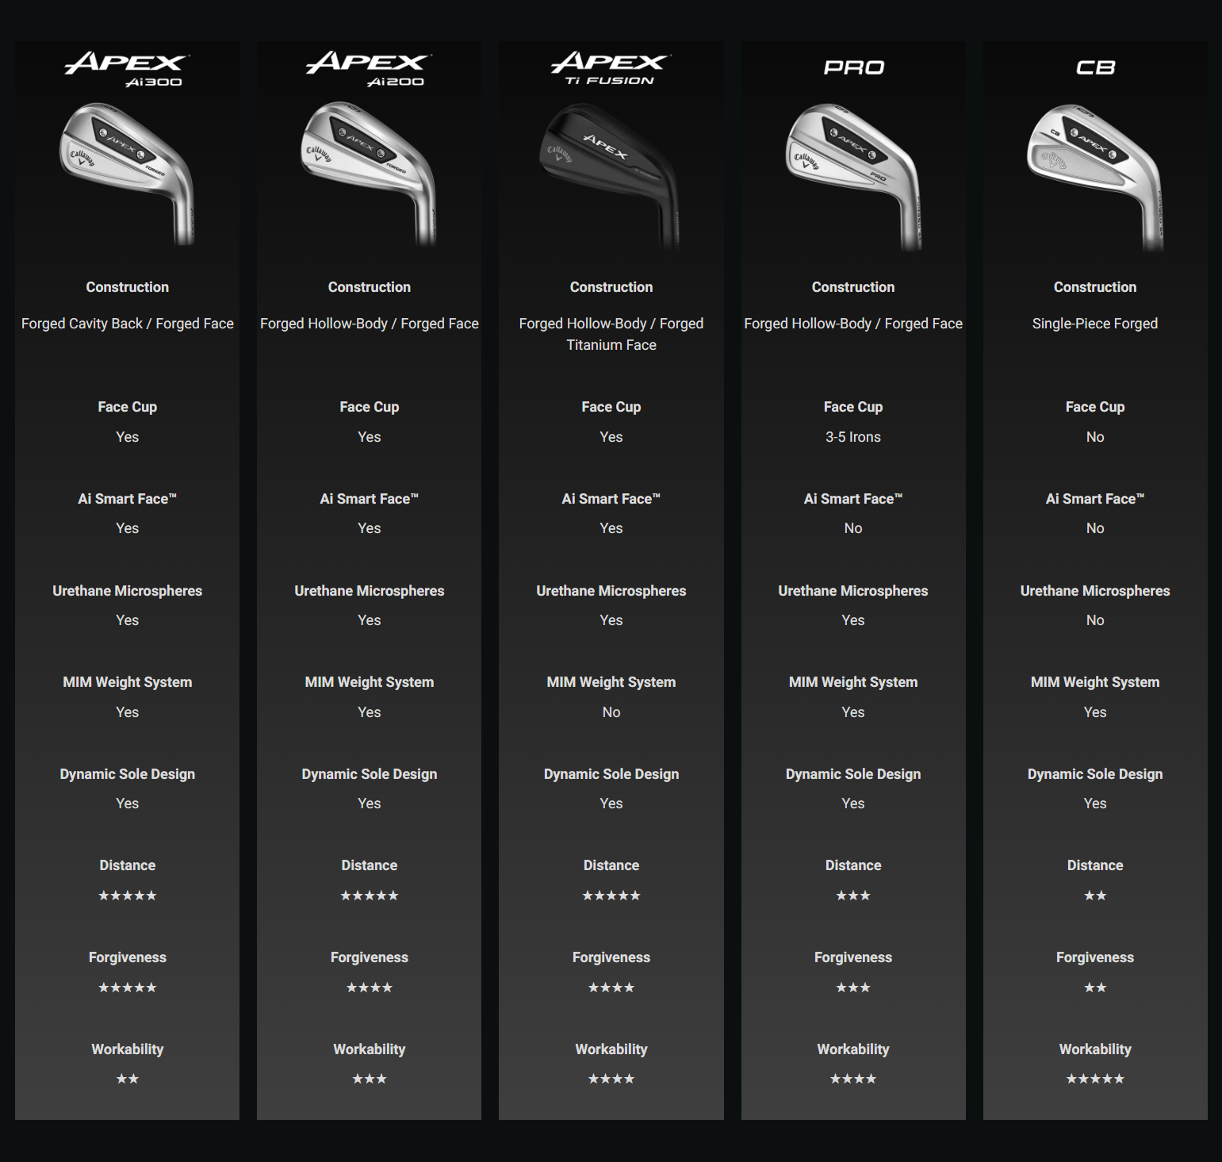Select 'Forged Hollow-Body / Forged Titanium Face' text
The width and height of the screenshot is (1222, 1162).
(x=611, y=334)
